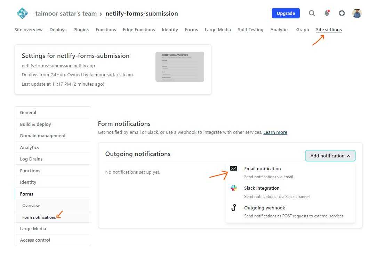Open search via magnifying glass icon
Screen dimensions: 385x259
click(x=312, y=13)
